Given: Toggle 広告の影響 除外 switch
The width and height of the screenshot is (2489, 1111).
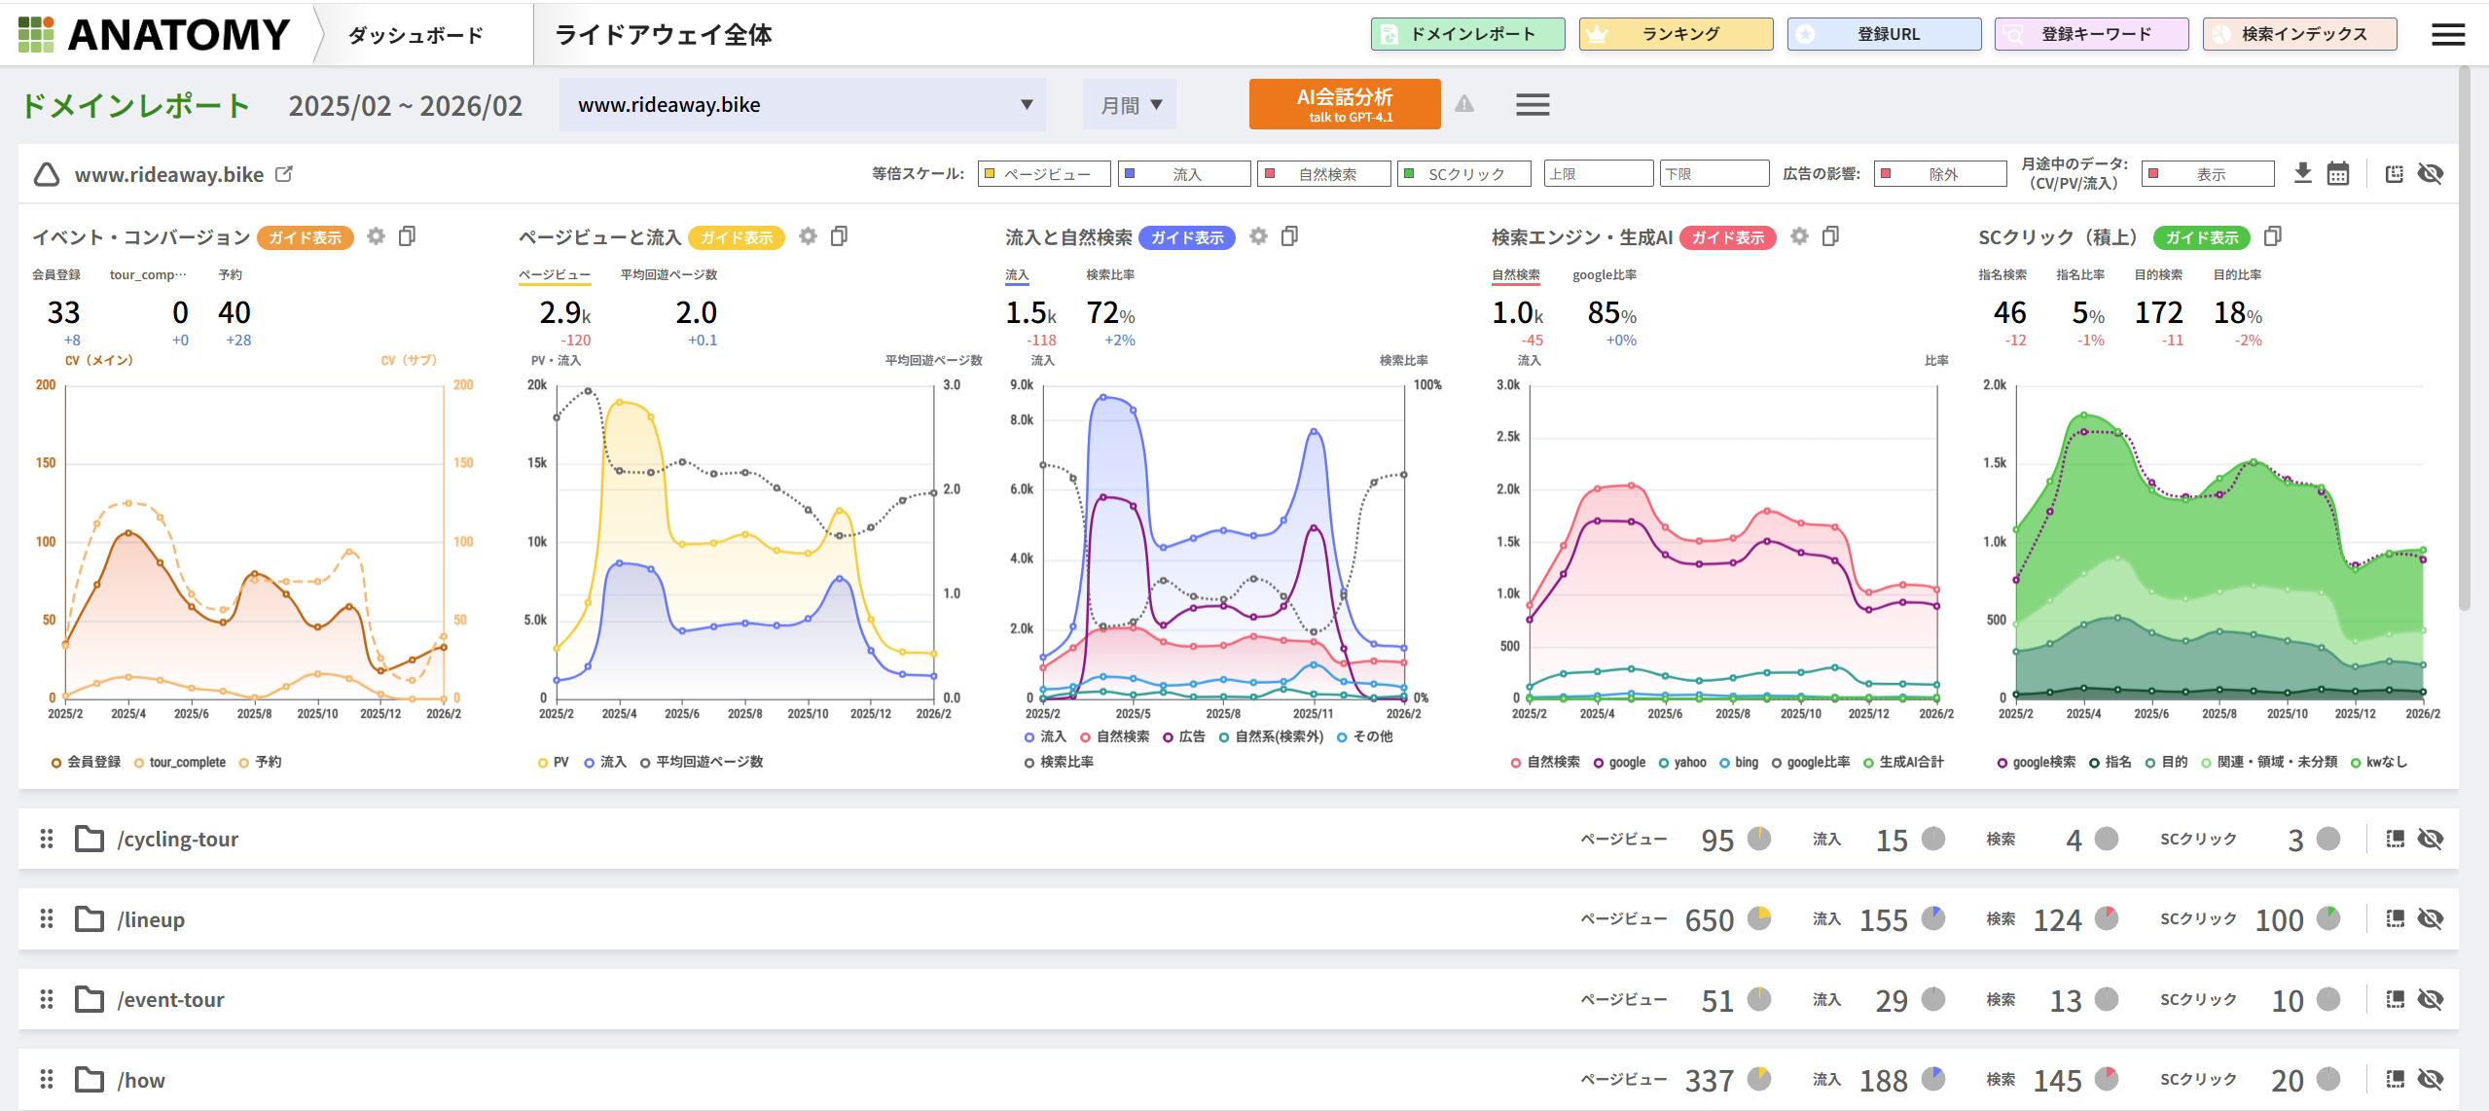Looking at the screenshot, I should (x=1939, y=174).
